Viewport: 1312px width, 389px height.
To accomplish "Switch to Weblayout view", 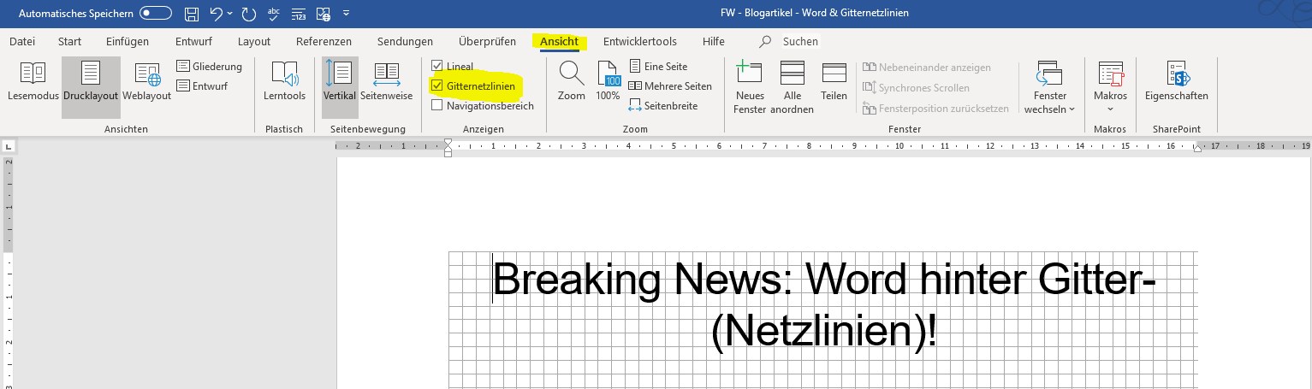I will click(x=147, y=82).
